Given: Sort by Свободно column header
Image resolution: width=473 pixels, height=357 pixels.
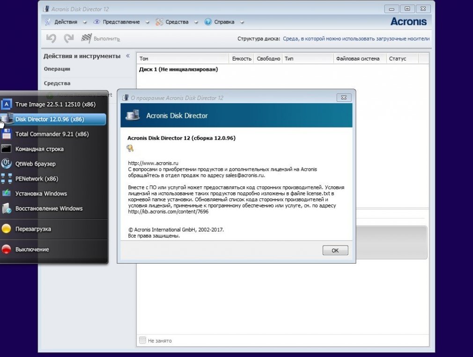Looking at the screenshot, I should pyautogui.click(x=268, y=59).
